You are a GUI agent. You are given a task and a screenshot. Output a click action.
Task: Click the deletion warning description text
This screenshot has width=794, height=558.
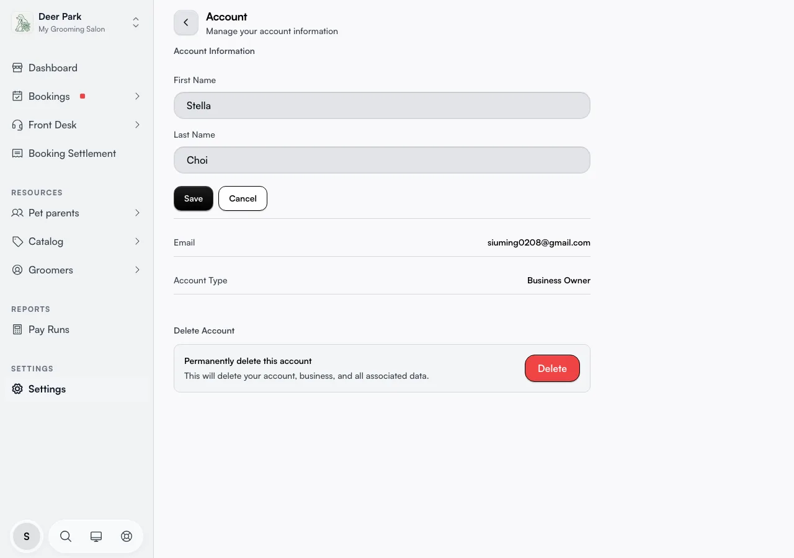306,376
